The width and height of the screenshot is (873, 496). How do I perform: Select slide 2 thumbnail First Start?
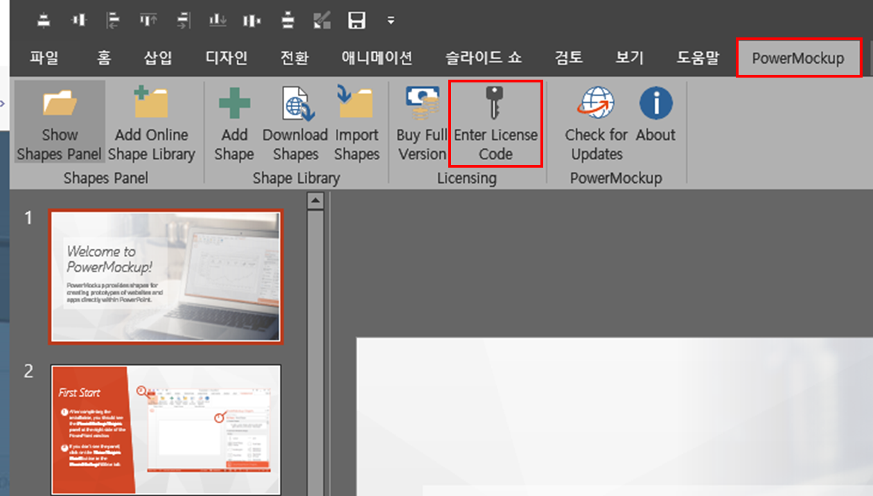click(x=166, y=429)
